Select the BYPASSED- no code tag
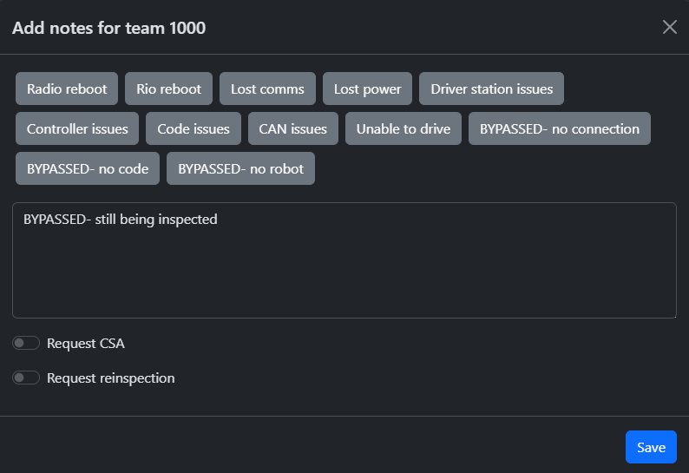Image resolution: width=689 pixels, height=473 pixels. (x=88, y=168)
